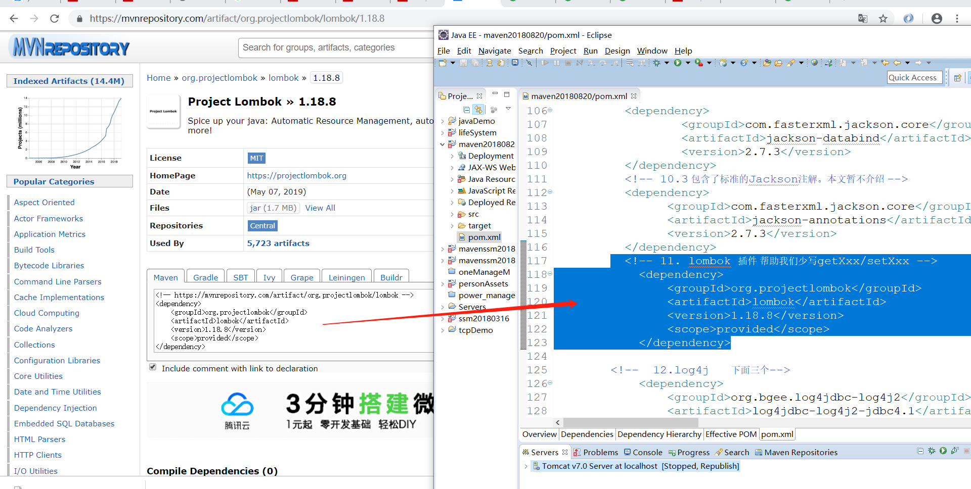Viewport: 971px width, 489px height.
Task: Start the server in debug mode icon
Action: point(932,451)
